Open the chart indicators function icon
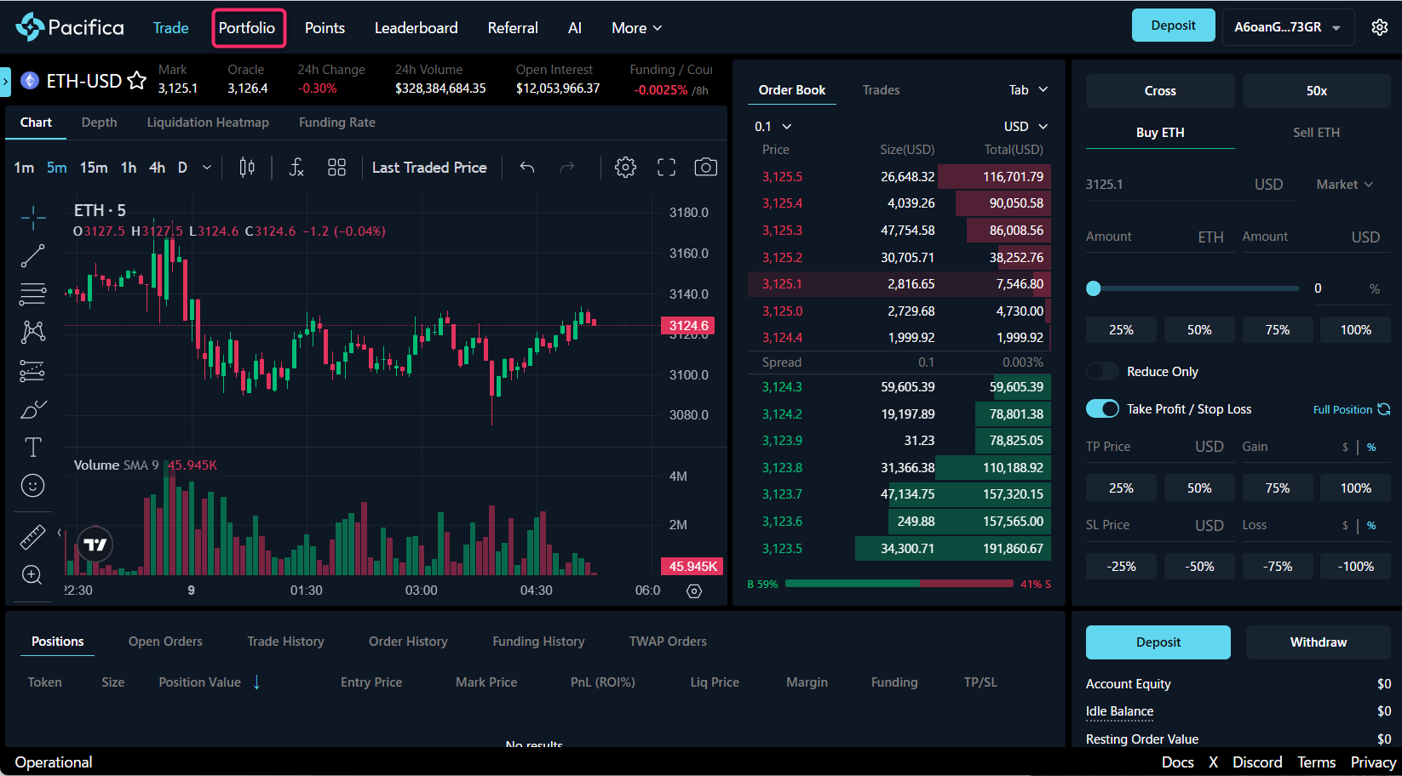 296,168
